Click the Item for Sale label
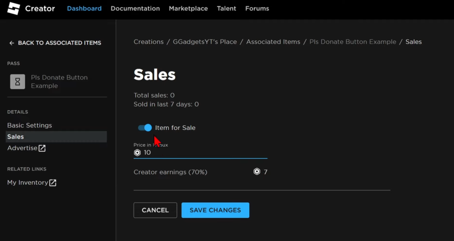 (175, 128)
